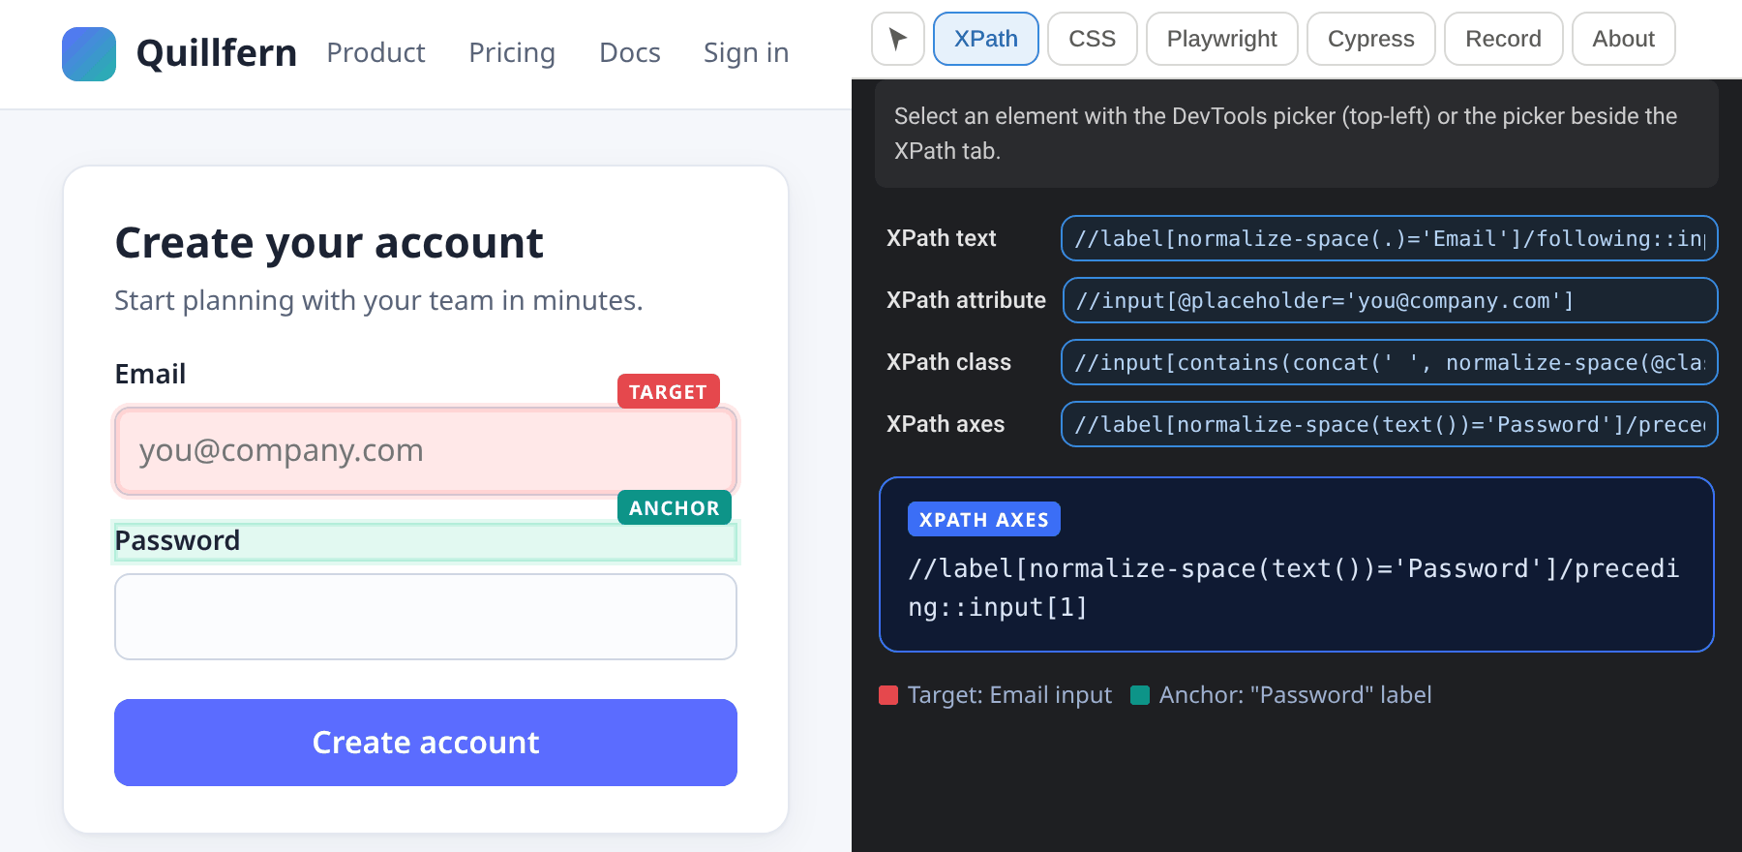
Task: Focus the Password input field
Action: pyautogui.click(x=426, y=617)
